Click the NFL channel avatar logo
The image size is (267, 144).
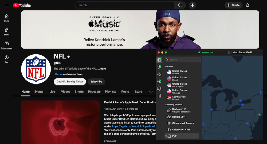click(36, 69)
